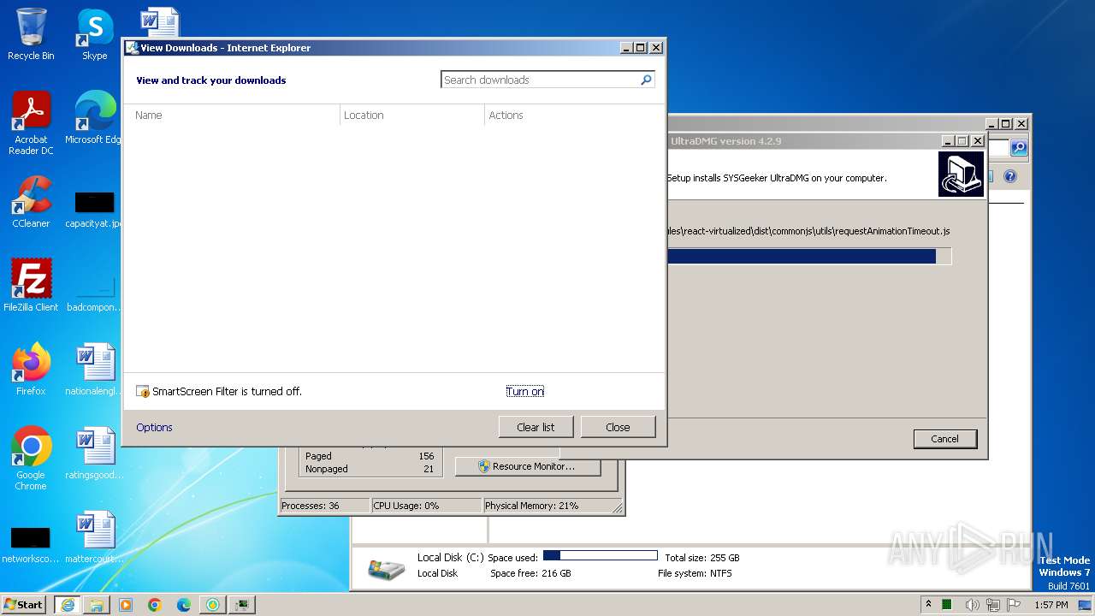Select capacityat.jpg file on desktop
Screen dimensions: 1095x616
(94, 210)
